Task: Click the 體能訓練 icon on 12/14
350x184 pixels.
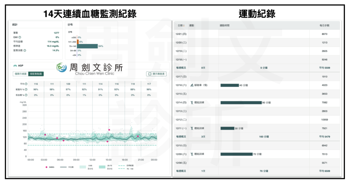Action: [x=192, y=102]
